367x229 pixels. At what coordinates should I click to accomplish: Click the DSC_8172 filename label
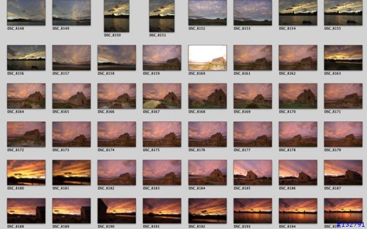click(x=15, y=150)
